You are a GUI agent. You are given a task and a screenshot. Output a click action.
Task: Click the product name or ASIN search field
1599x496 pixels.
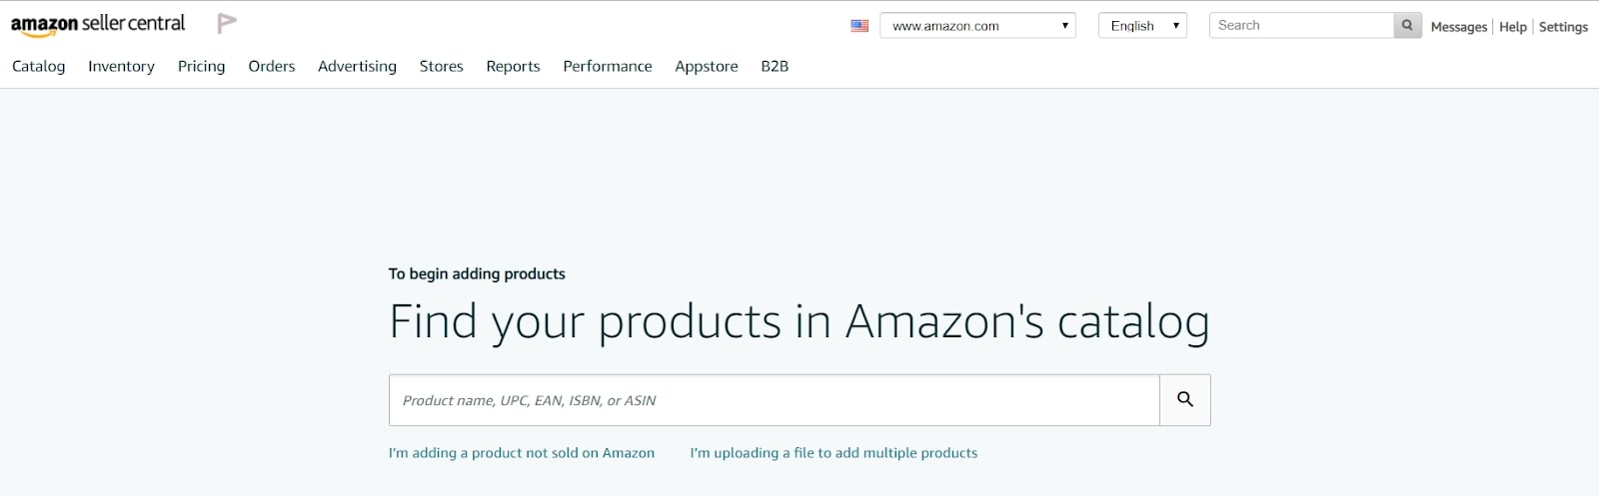click(x=774, y=400)
